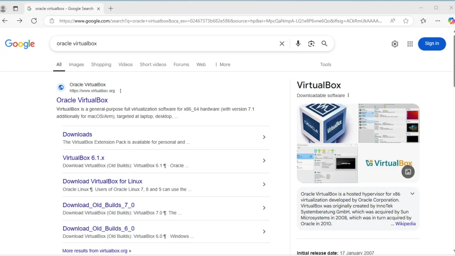The image size is (455, 256).
Task: Click the browser profile avatar icon
Action: point(3,9)
